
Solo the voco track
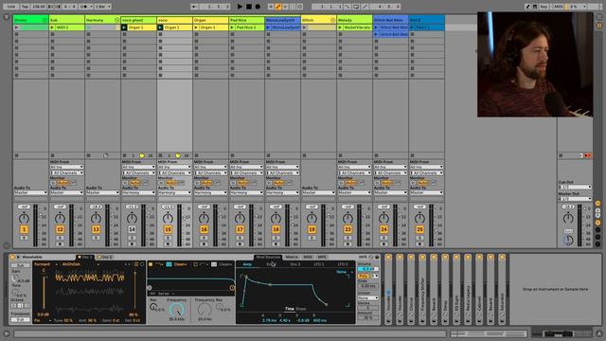coord(168,238)
